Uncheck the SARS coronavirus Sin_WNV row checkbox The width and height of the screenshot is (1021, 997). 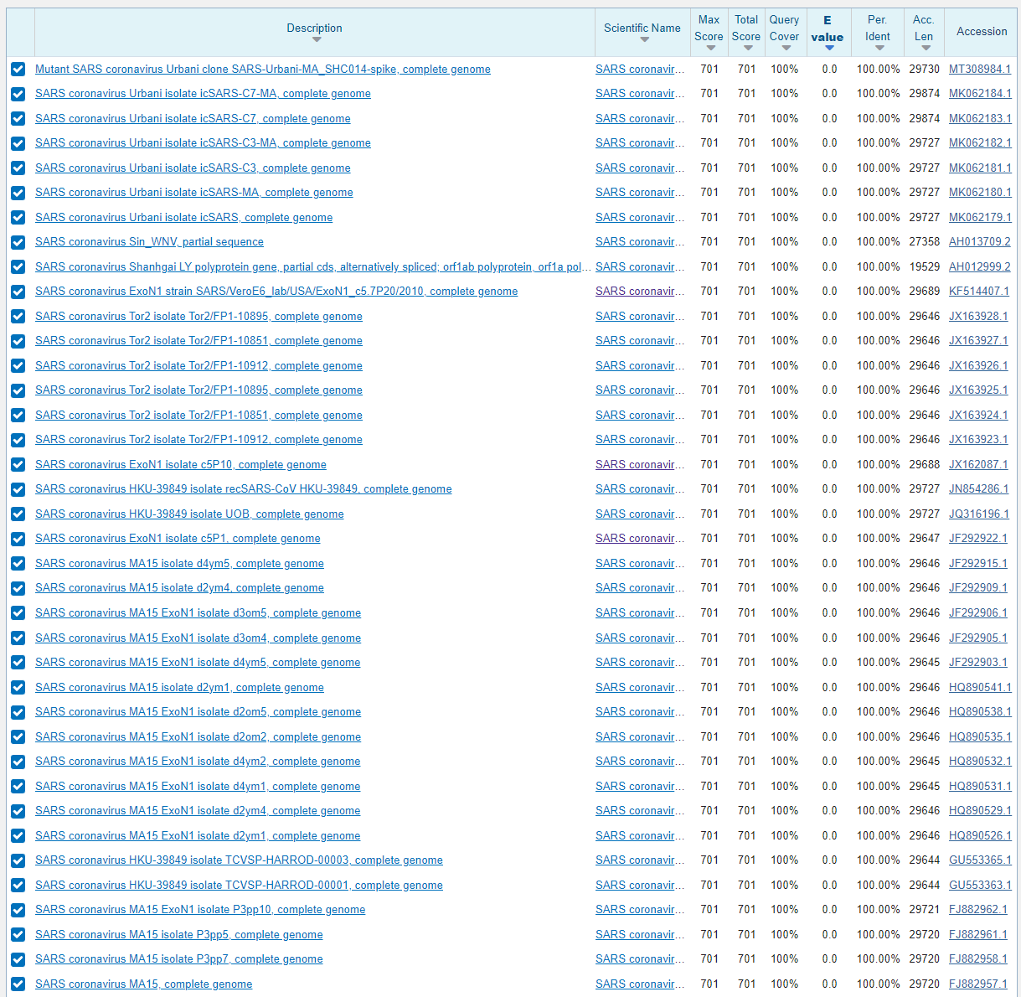(18, 242)
